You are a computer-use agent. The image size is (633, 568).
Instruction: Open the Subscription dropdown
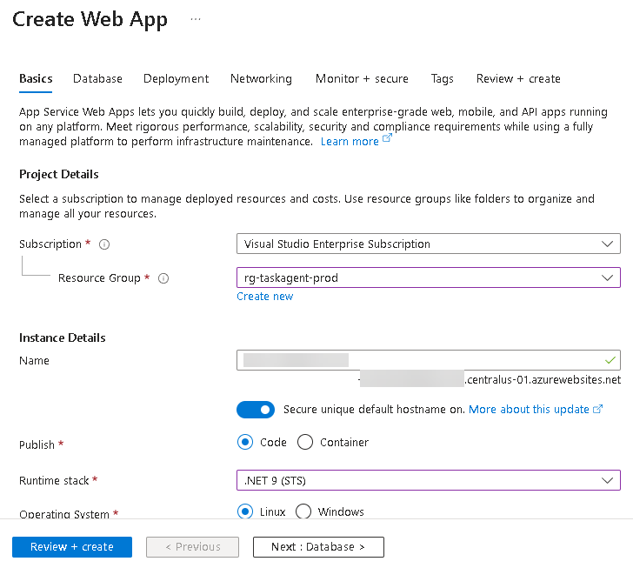429,244
